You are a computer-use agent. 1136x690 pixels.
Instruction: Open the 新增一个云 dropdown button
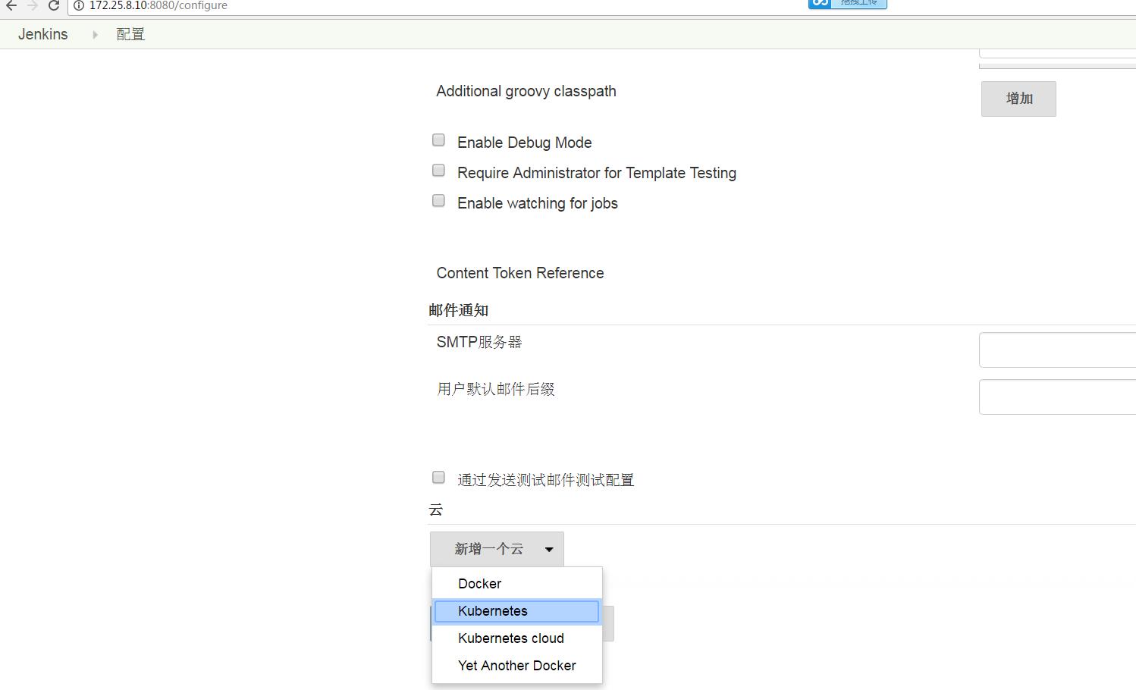click(497, 549)
